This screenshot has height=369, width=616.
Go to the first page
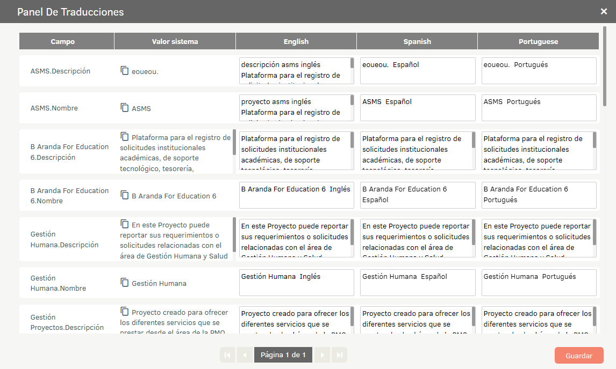coord(227,355)
